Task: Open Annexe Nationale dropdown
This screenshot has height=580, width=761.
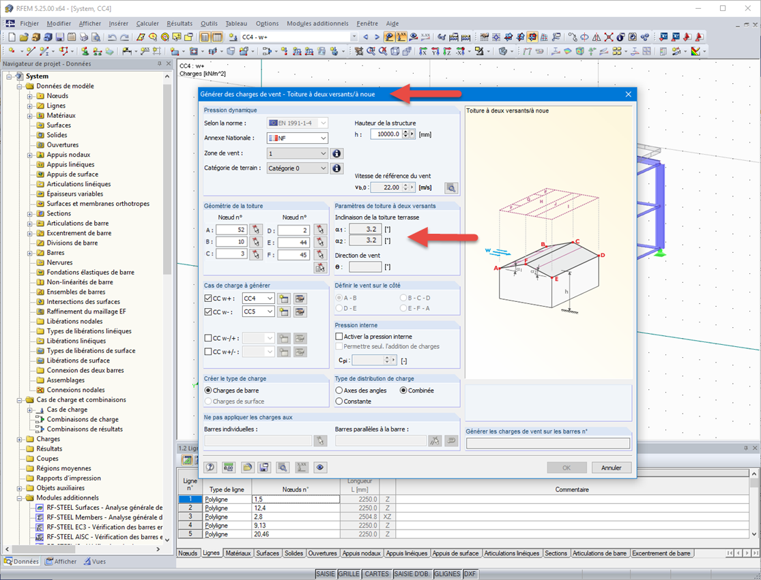Action: pyautogui.click(x=324, y=138)
